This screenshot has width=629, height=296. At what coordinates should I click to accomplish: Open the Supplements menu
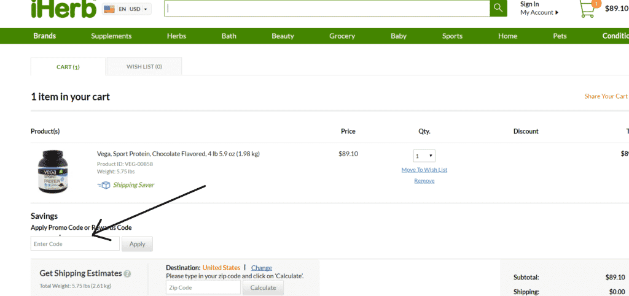click(111, 36)
